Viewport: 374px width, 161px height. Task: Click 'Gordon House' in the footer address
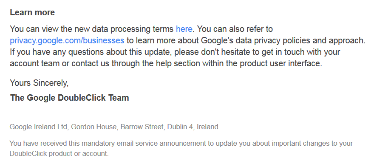coord(94,127)
